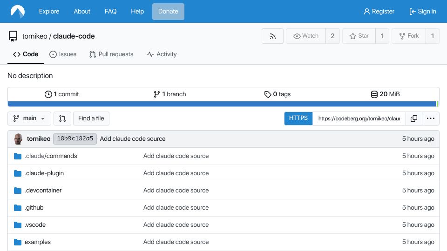Image resolution: width=447 pixels, height=251 pixels.
Task: Open latest commit message Add claude code source
Action: point(133,139)
